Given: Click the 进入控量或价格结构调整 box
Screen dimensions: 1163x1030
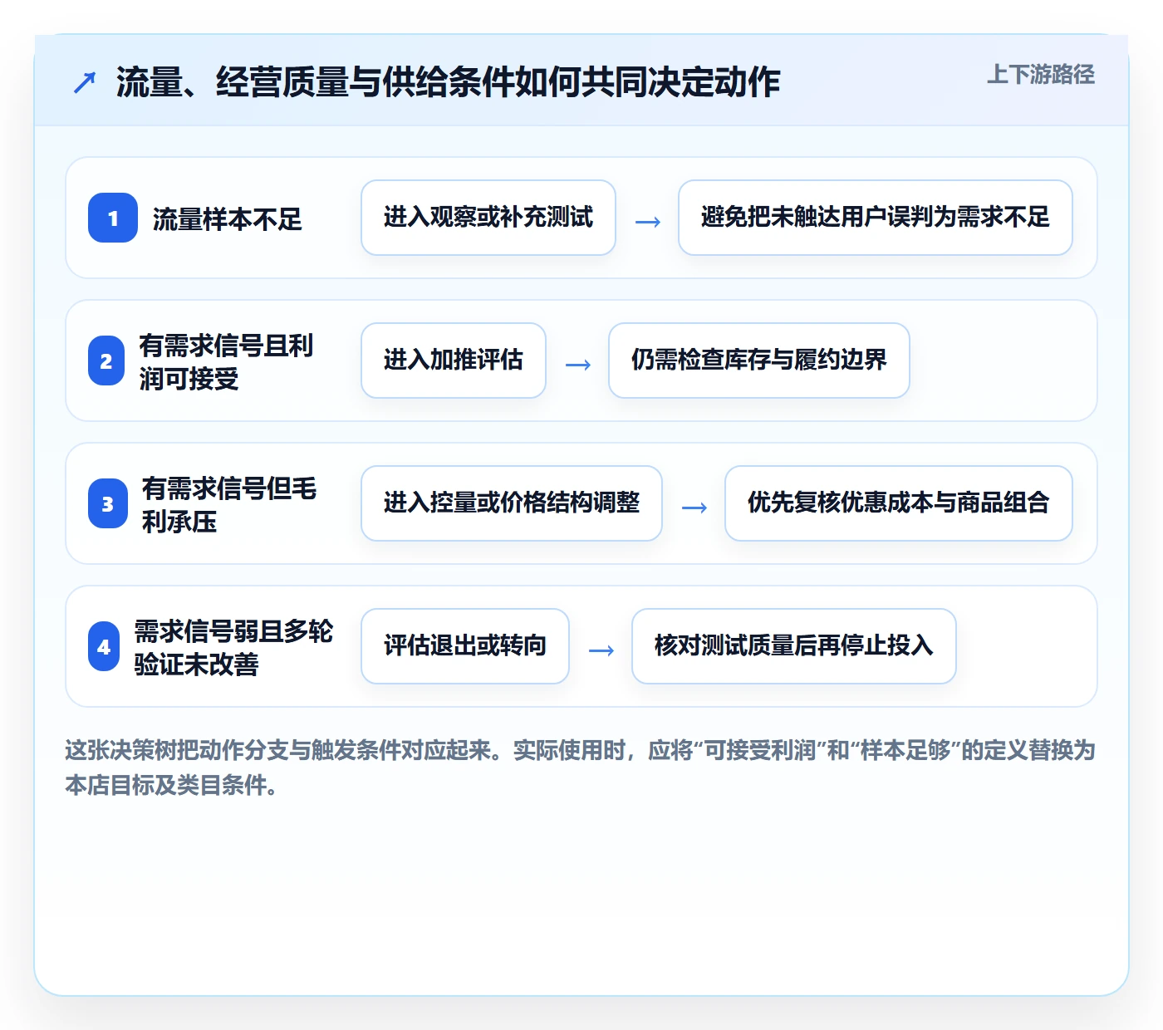Looking at the screenshot, I should tap(512, 503).
